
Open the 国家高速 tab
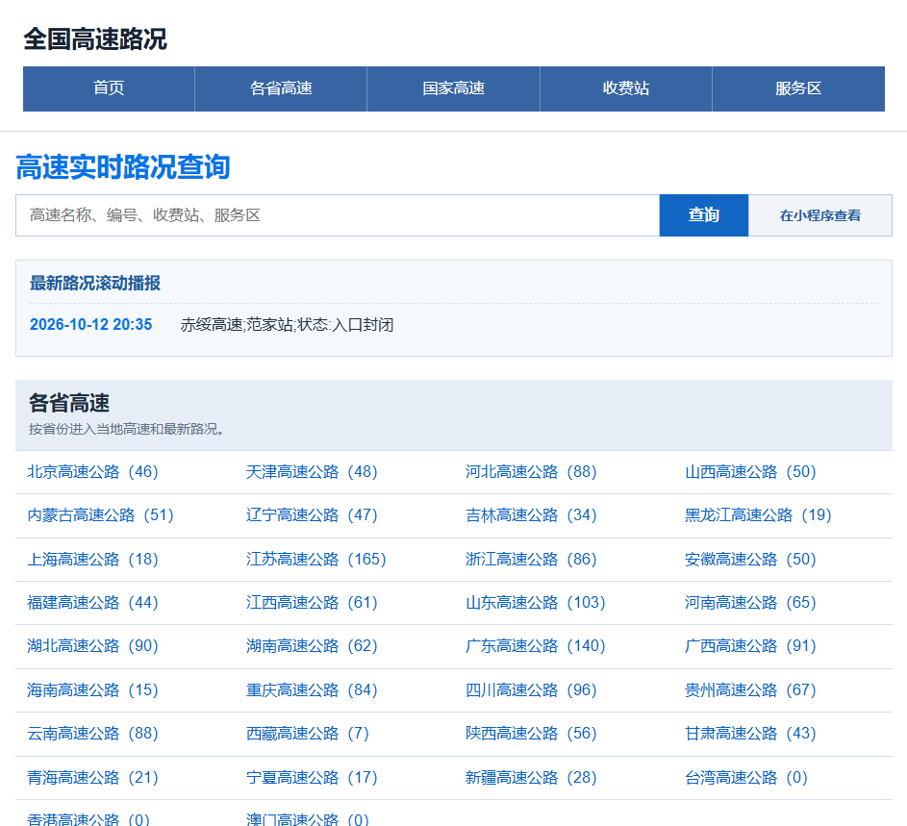[454, 88]
